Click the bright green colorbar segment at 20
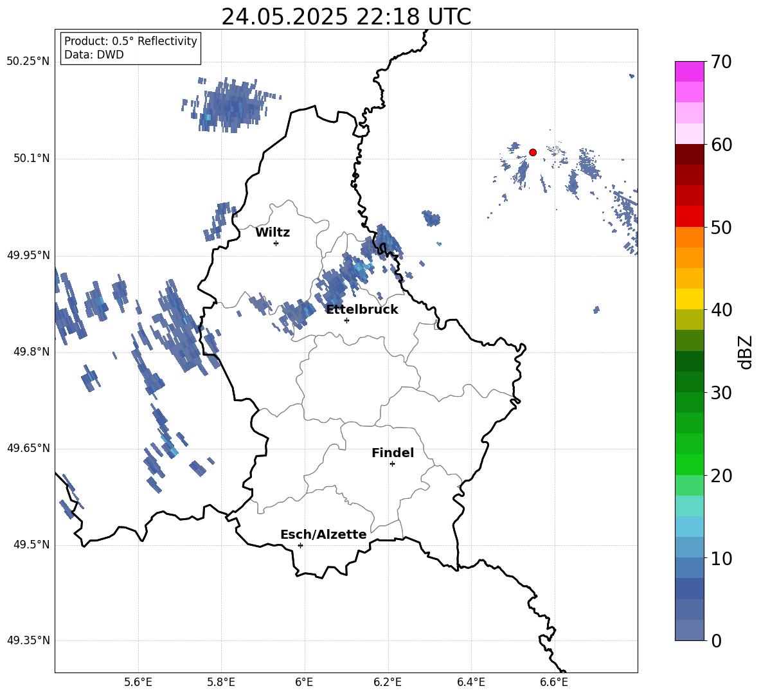This screenshot has height=695, width=761. (x=689, y=464)
